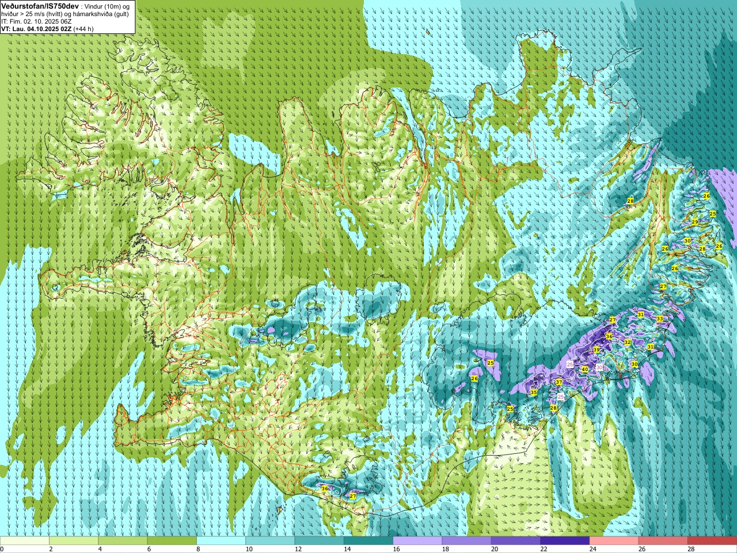Screen dimensions: 737x553
Task: Click the 0–2 m/s palest legend swatch
Action: (x=24, y=541)
